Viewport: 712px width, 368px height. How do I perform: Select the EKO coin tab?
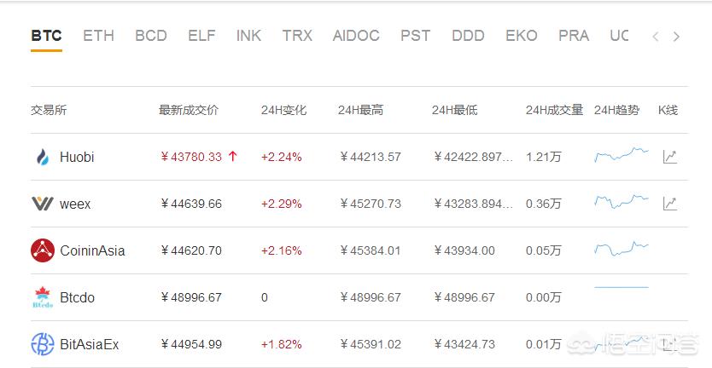click(521, 36)
